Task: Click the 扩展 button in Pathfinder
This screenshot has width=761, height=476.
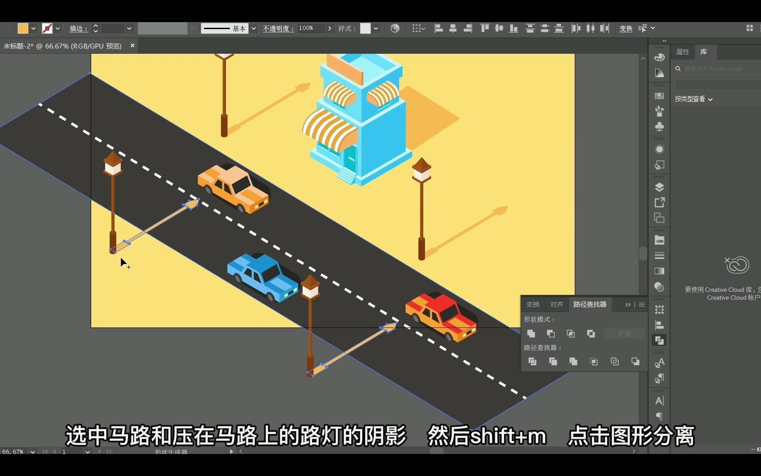Action: point(624,334)
